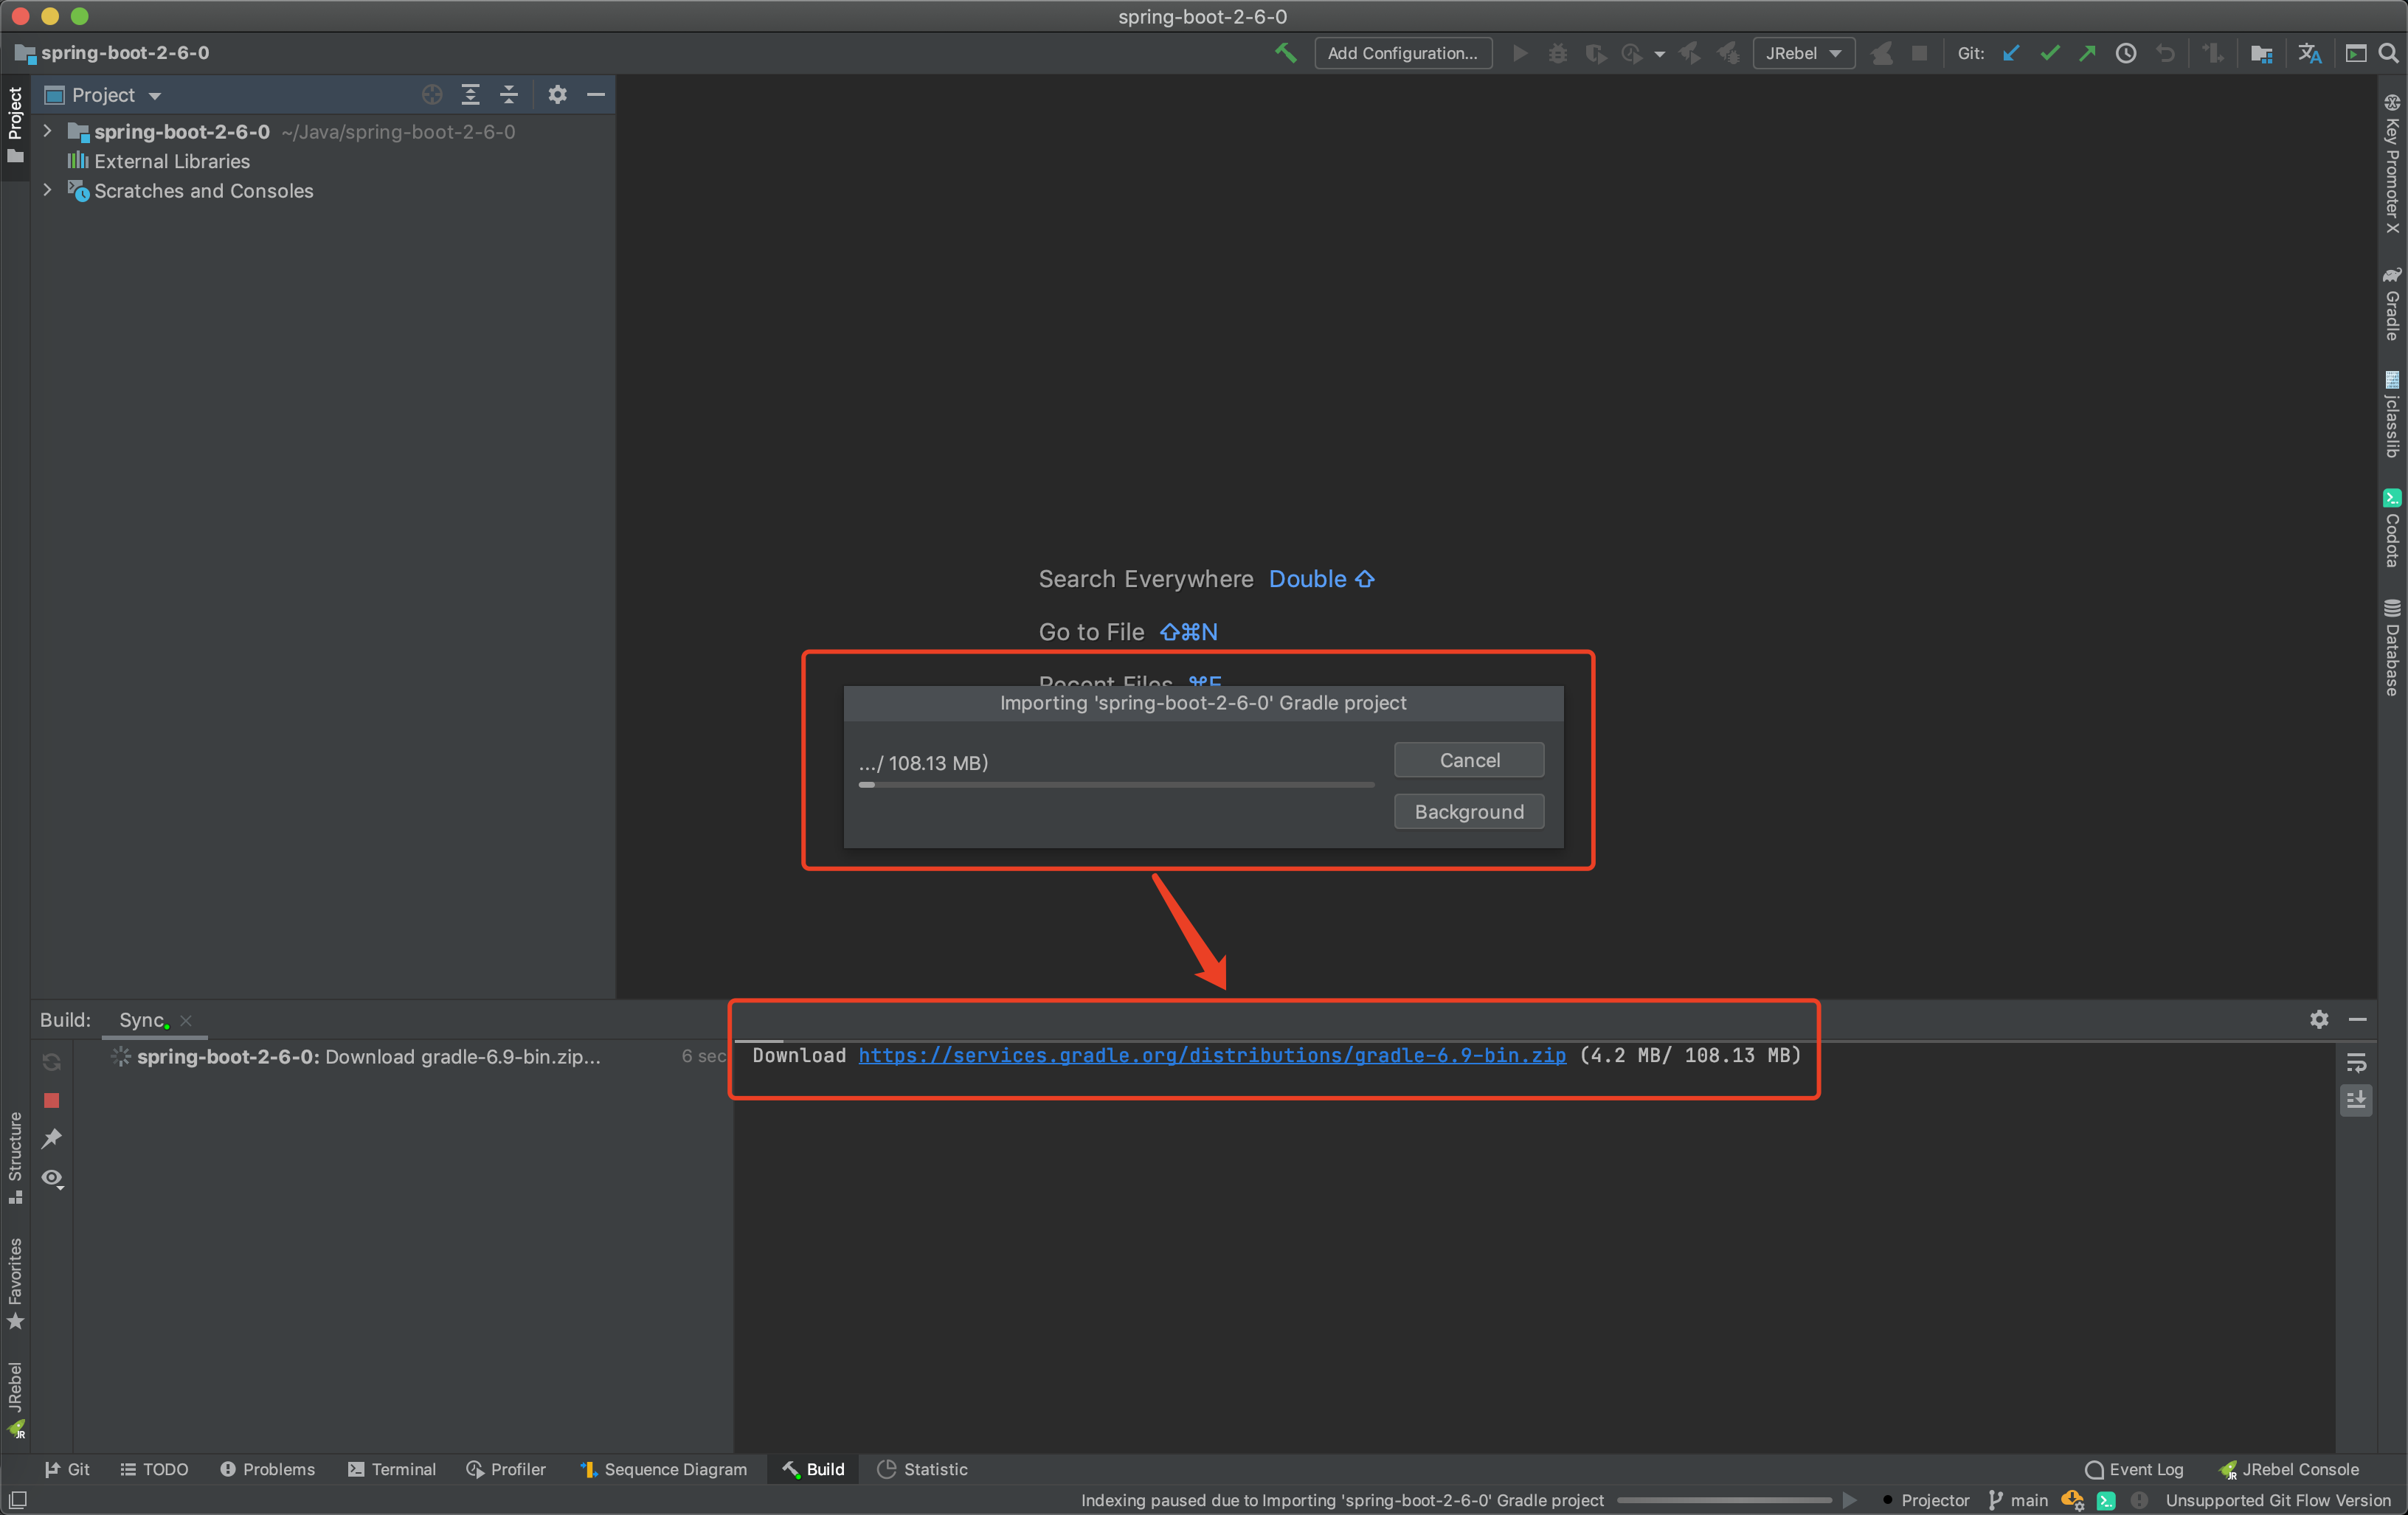Open the Terminal tool window tab
2408x1515 pixels.
click(x=391, y=1469)
